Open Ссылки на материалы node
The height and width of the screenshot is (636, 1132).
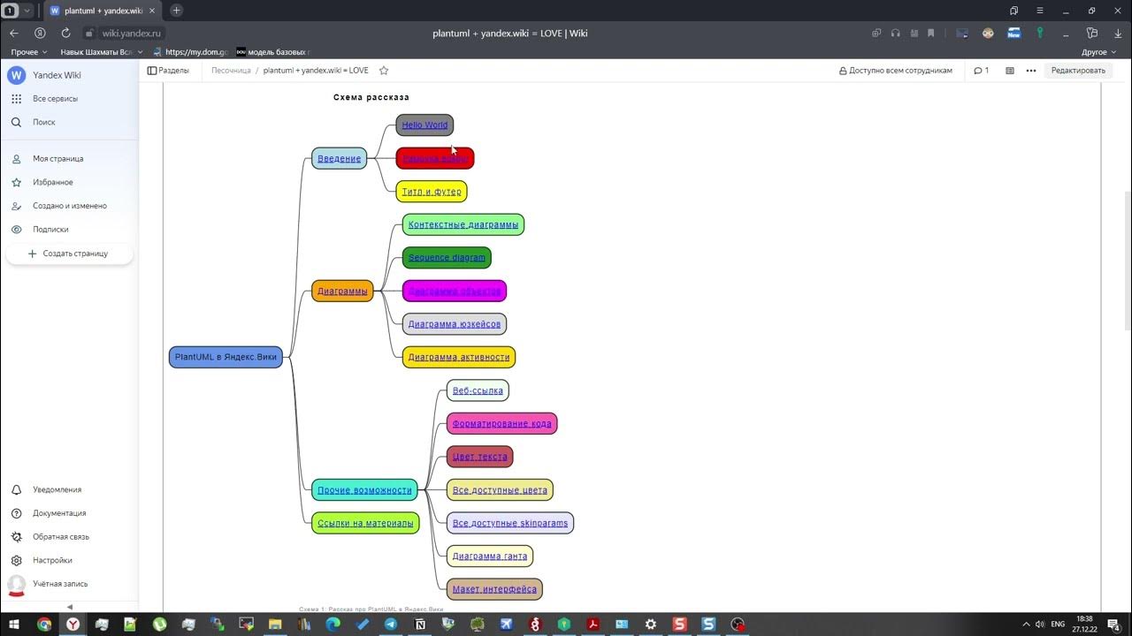pyautogui.click(x=365, y=523)
